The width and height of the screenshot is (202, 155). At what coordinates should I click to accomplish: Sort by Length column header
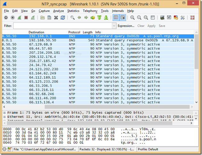[x=88, y=32]
